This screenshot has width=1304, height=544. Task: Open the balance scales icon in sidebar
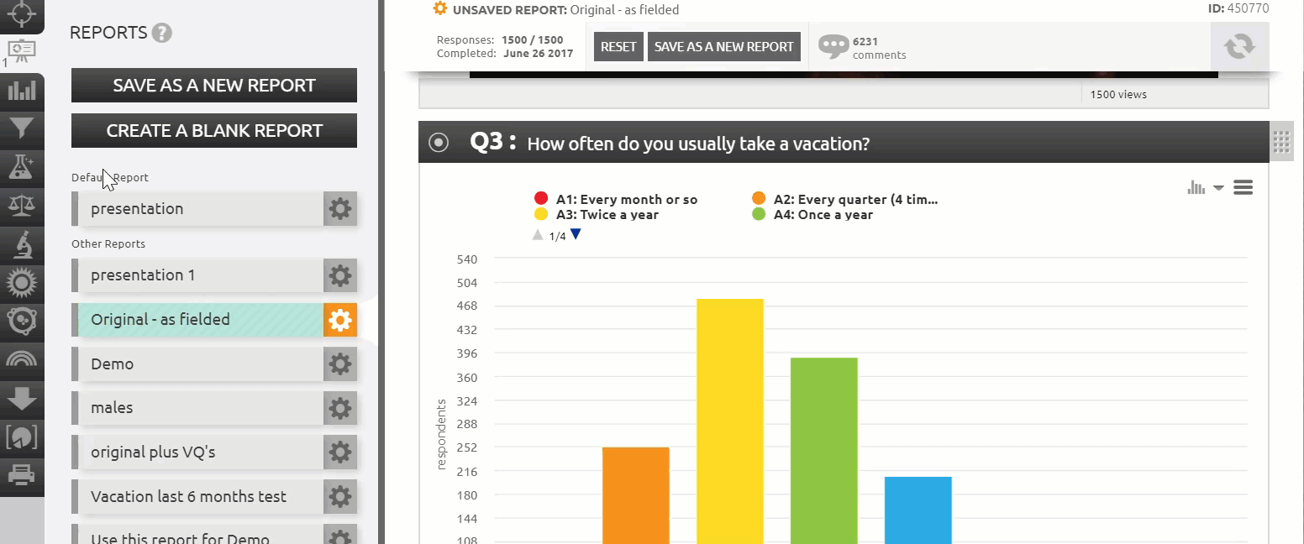coord(21,205)
